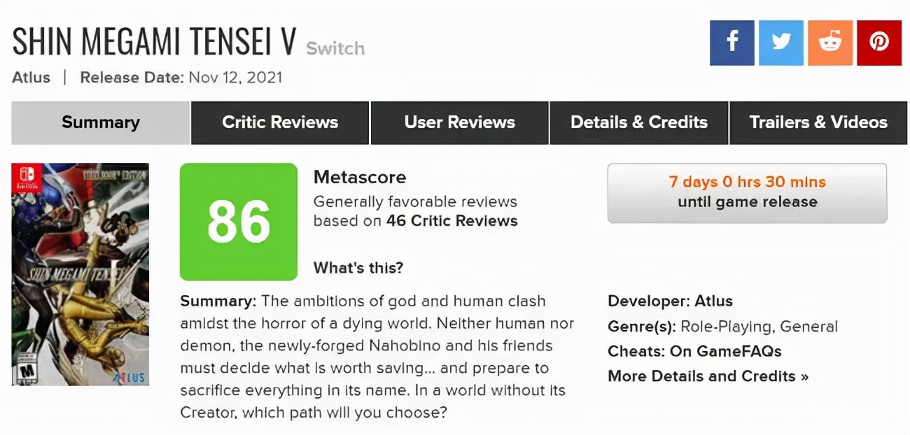Click the green 86 Metascore box
Image resolution: width=910 pixels, height=435 pixels.
(239, 222)
